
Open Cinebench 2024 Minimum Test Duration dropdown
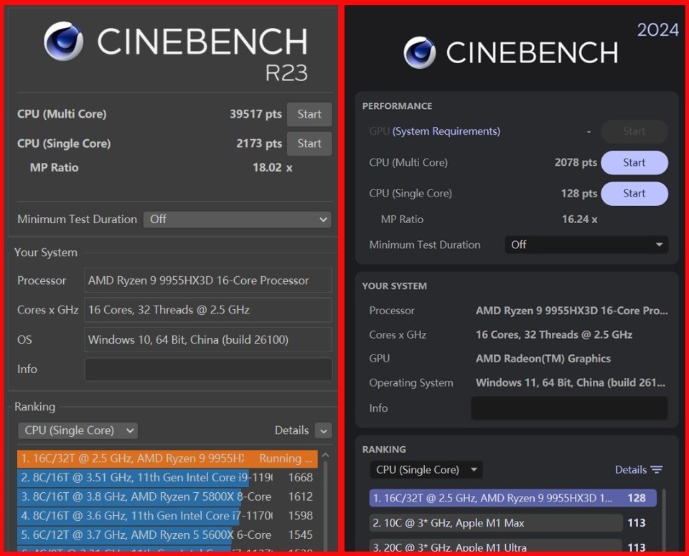586,245
